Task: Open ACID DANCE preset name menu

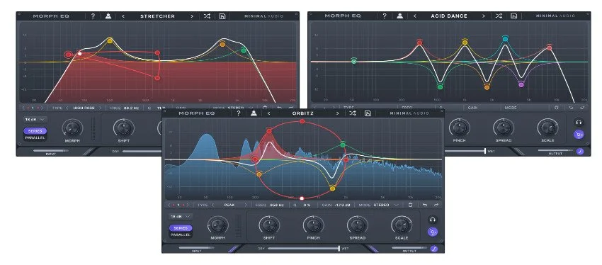Action: click(x=449, y=16)
